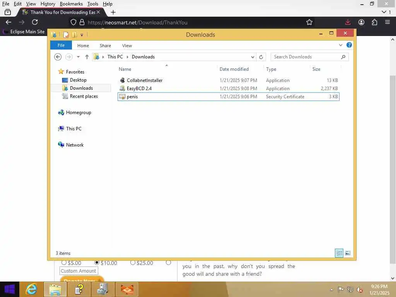Switch to details view layout icon
Screen dimensions: 396x297
339,253
